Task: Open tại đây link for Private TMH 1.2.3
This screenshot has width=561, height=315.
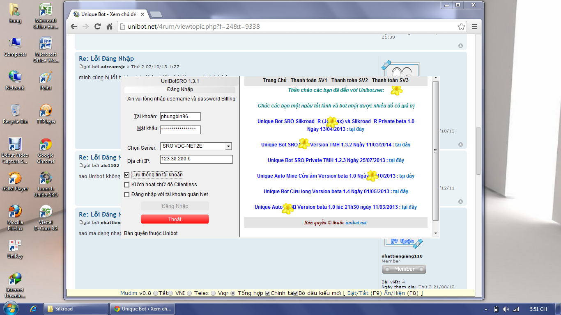Action: pos(396,160)
